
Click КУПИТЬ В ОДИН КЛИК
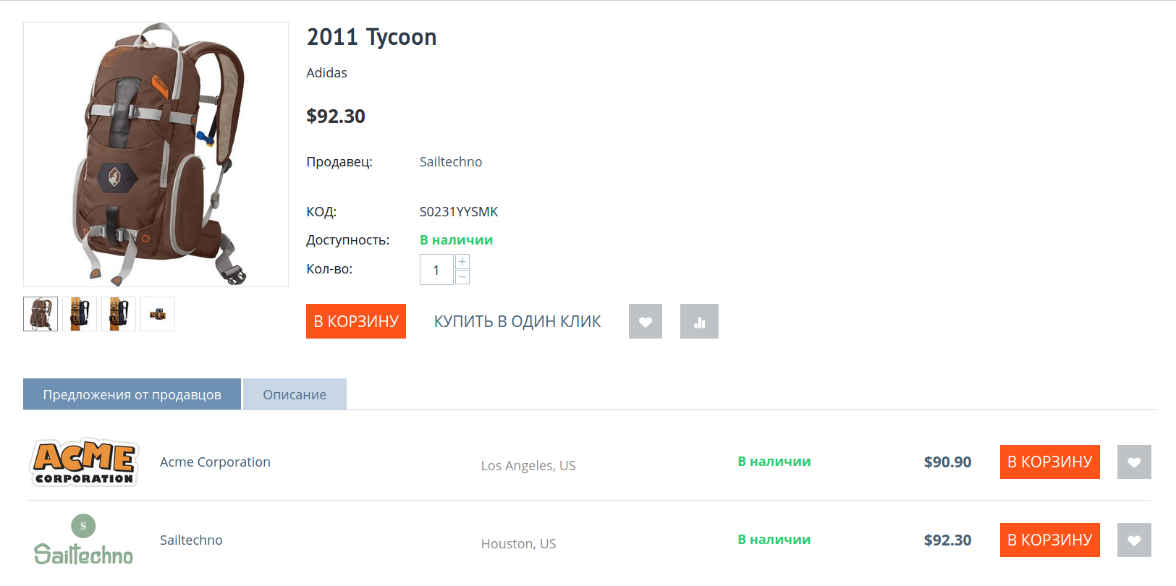517,321
